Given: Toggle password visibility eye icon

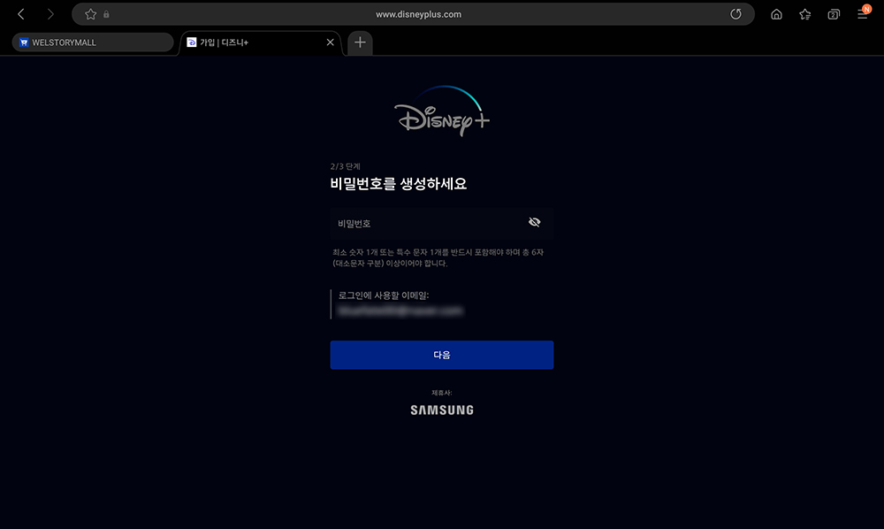Looking at the screenshot, I should tap(535, 222).
